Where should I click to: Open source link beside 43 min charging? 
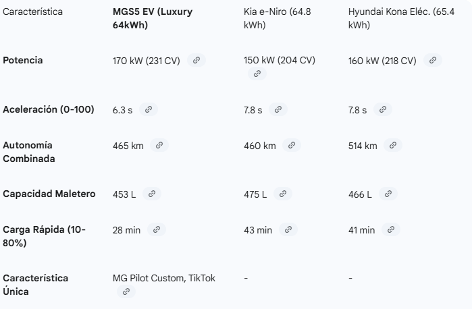288,229
